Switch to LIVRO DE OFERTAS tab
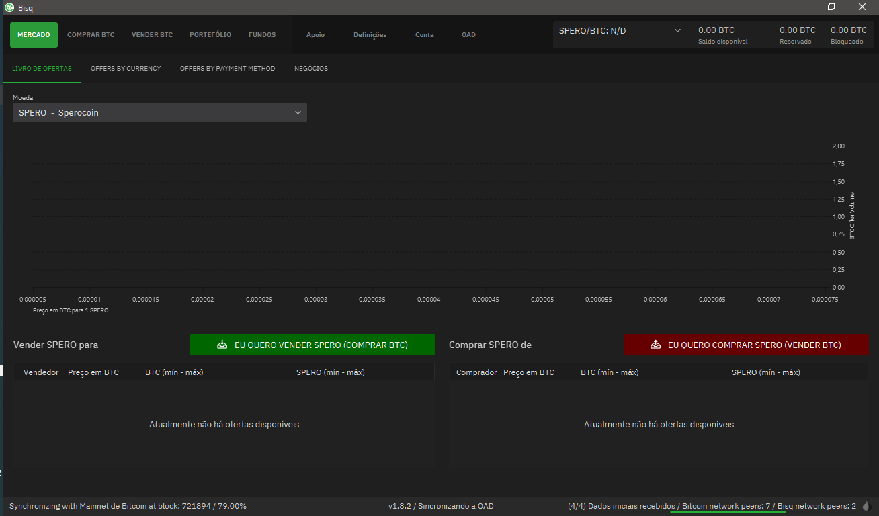Image resolution: width=879 pixels, height=516 pixels. tap(42, 69)
